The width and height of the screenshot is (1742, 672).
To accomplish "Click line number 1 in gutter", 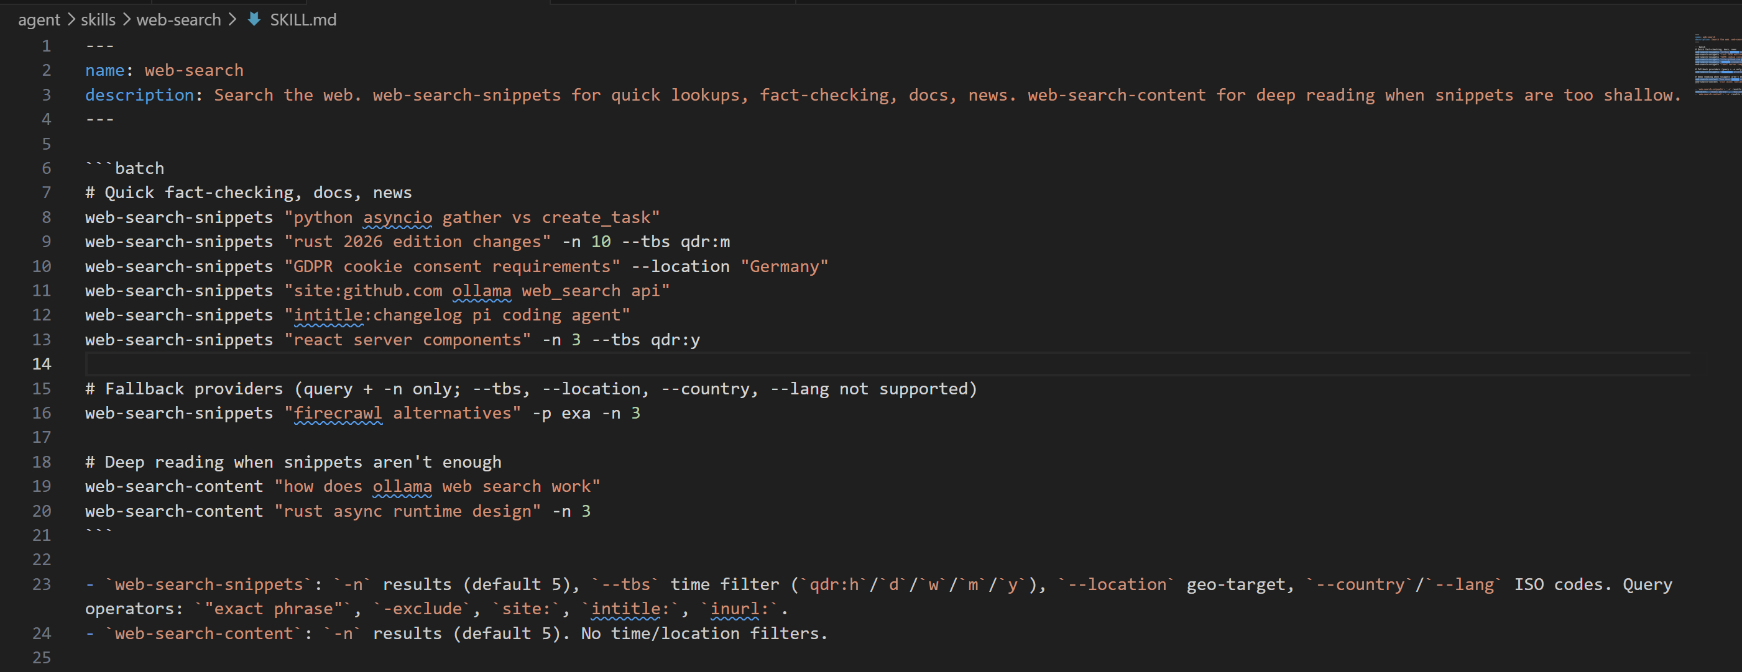I will (46, 46).
